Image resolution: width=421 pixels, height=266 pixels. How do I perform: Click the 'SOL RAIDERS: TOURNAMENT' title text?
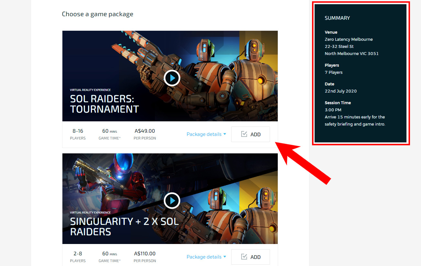pyautogui.click(x=104, y=104)
